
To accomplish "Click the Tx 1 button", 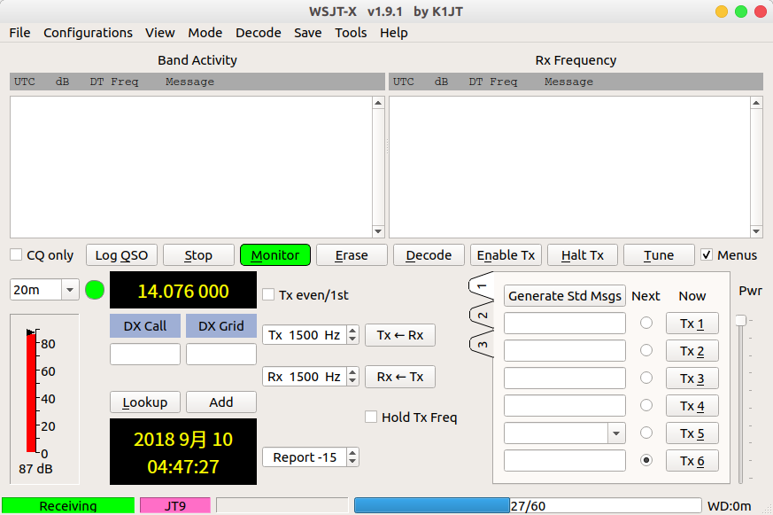I will 692,324.
